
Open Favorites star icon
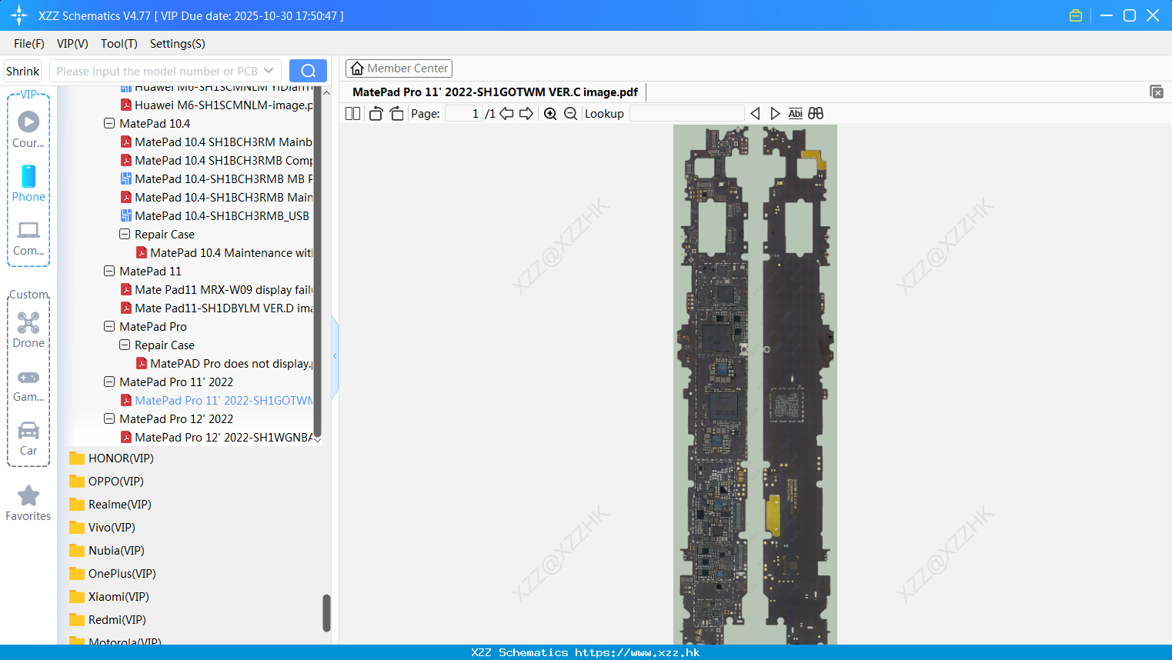(28, 495)
